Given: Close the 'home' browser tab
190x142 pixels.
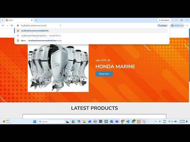Looking at the screenshot, I should point(32,20).
